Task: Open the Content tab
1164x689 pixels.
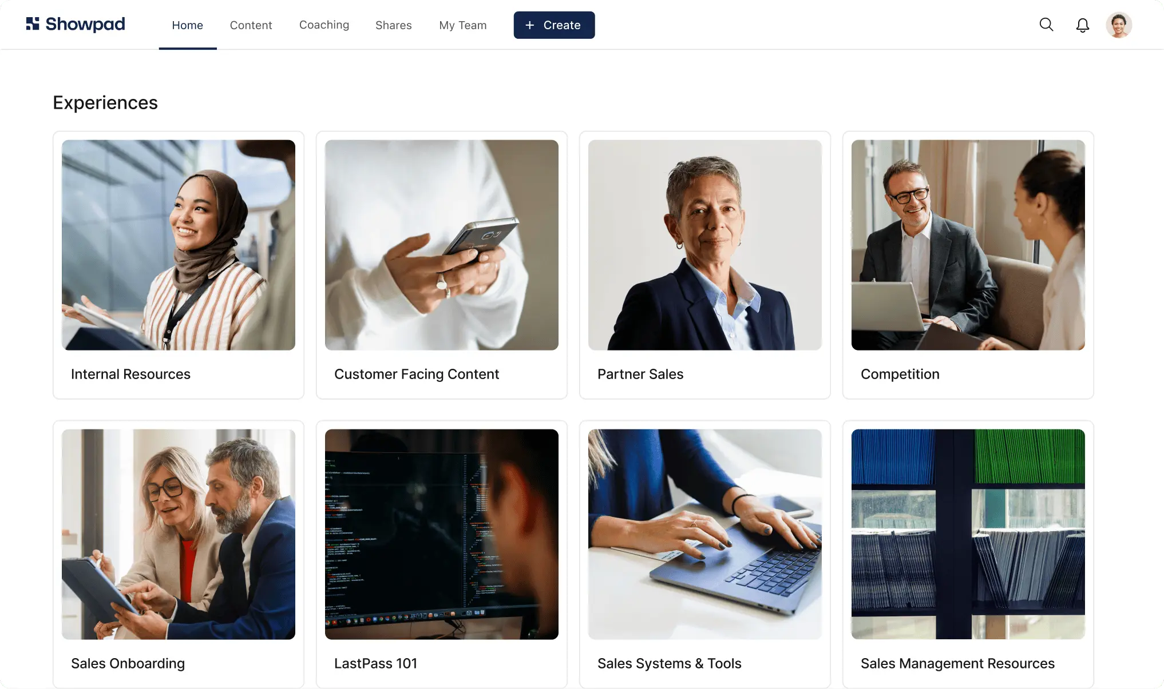Action: click(251, 25)
